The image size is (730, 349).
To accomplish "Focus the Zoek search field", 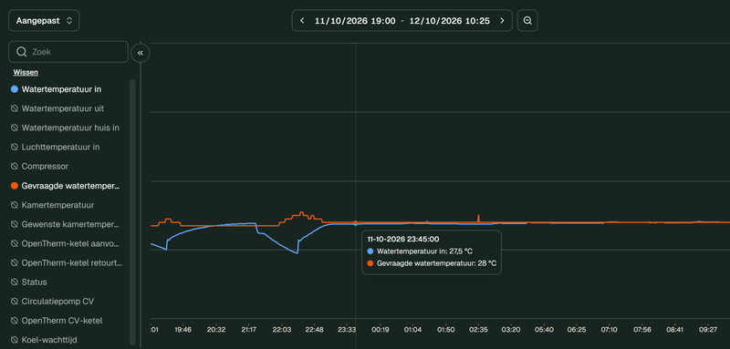I will tap(68, 52).
